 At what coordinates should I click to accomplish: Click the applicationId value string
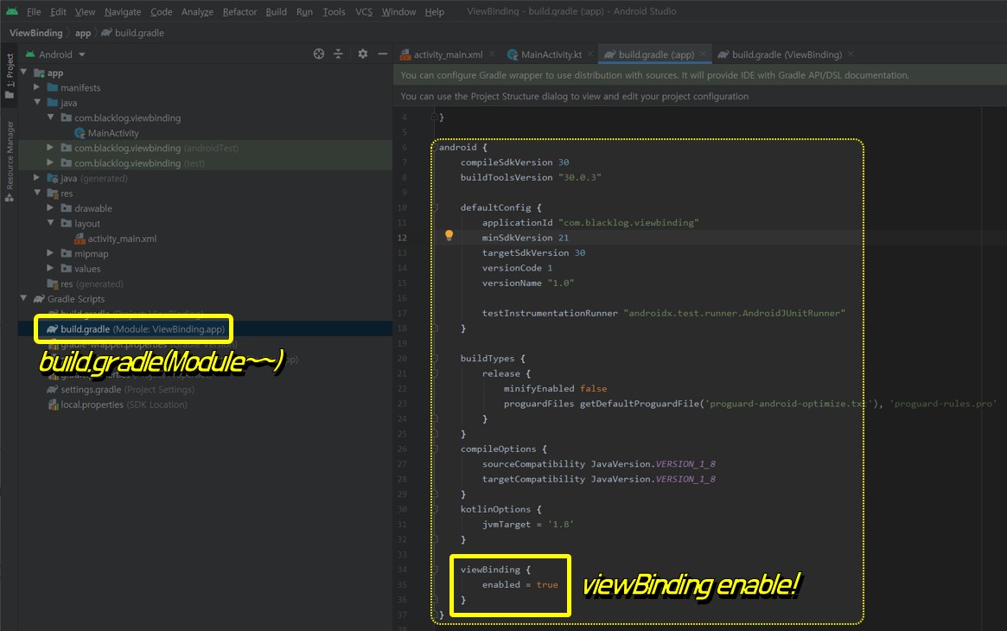628,223
